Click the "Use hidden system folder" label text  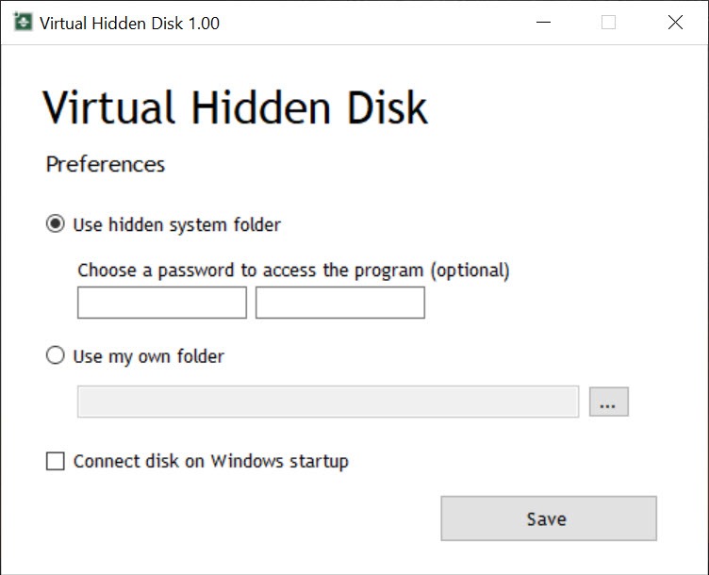[x=177, y=224]
